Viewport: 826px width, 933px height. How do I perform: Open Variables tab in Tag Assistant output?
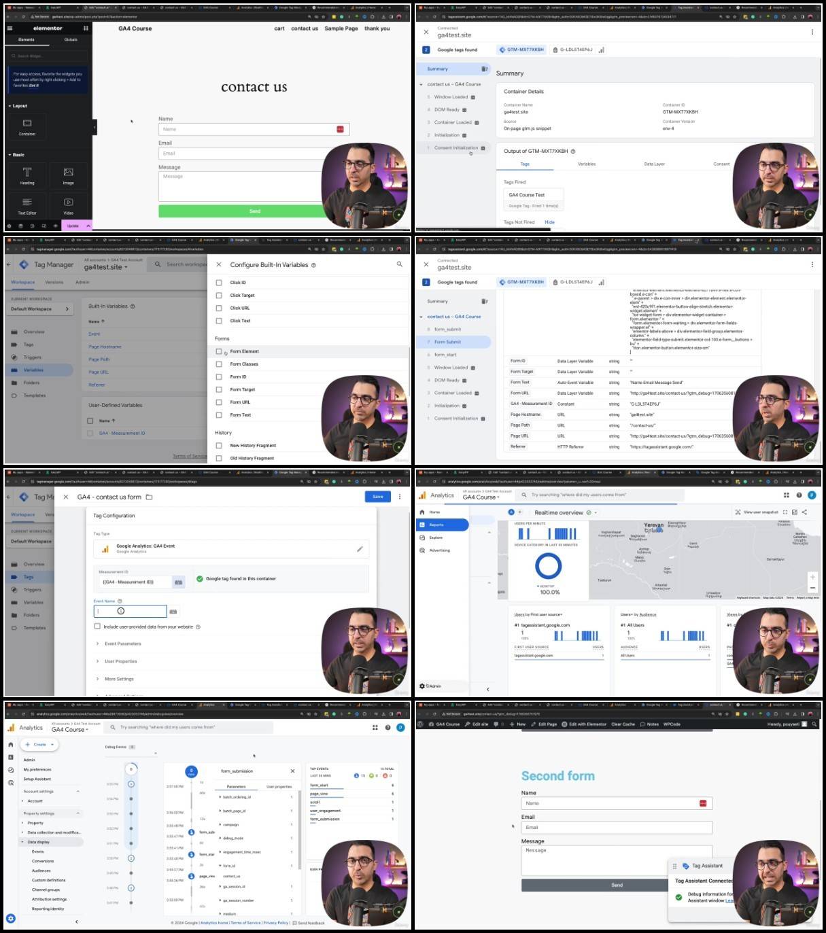click(x=587, y=164)
